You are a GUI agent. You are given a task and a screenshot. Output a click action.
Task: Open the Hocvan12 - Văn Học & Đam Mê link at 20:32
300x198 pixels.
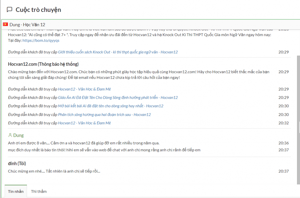pyautogui.click(x=84, y=123)
